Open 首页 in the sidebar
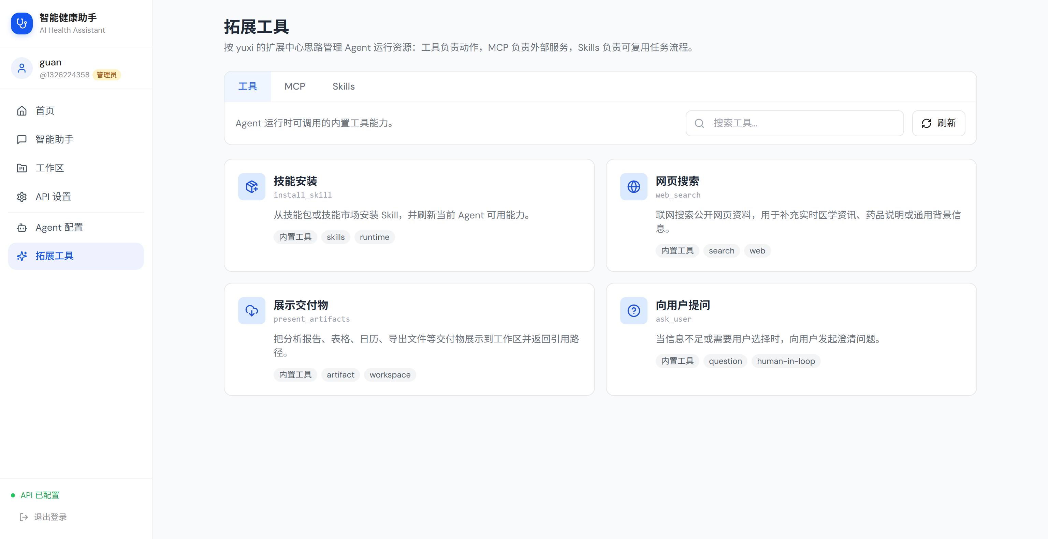 coord(76,110)
